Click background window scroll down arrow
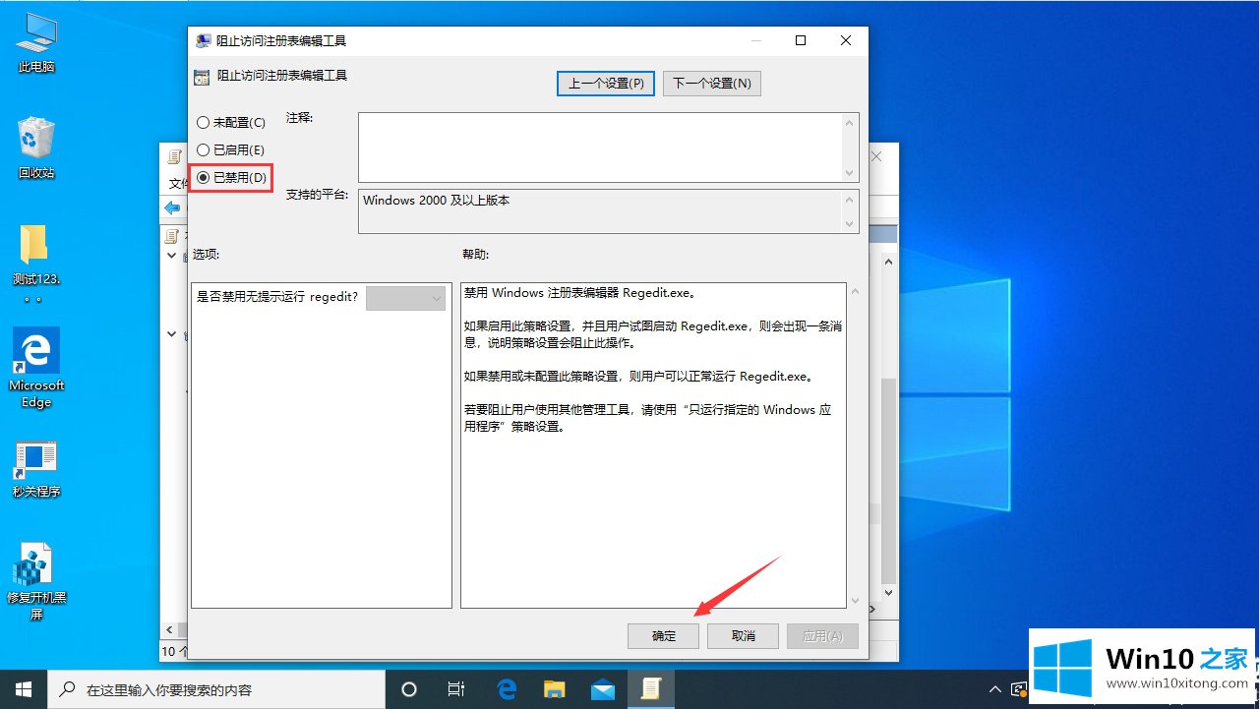Viewport: 1260px width, 709px height. pos(888,594)
